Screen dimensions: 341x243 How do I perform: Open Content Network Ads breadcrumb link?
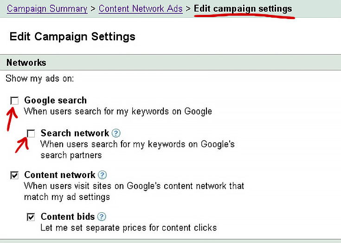(141, 9)
